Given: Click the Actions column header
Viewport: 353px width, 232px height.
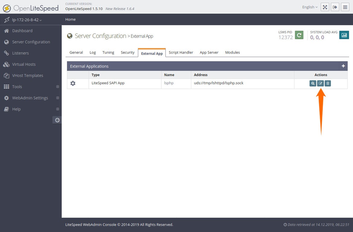Looking at the screenshot, I should (x=321, y=75).
